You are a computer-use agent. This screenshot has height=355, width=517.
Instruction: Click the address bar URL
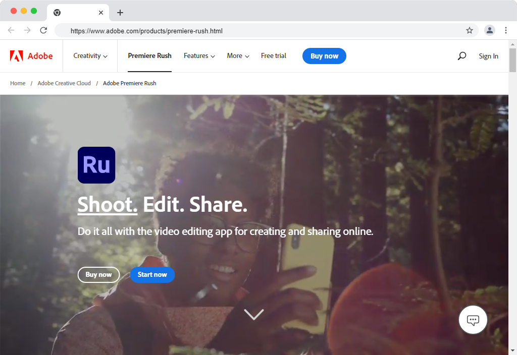146,31
